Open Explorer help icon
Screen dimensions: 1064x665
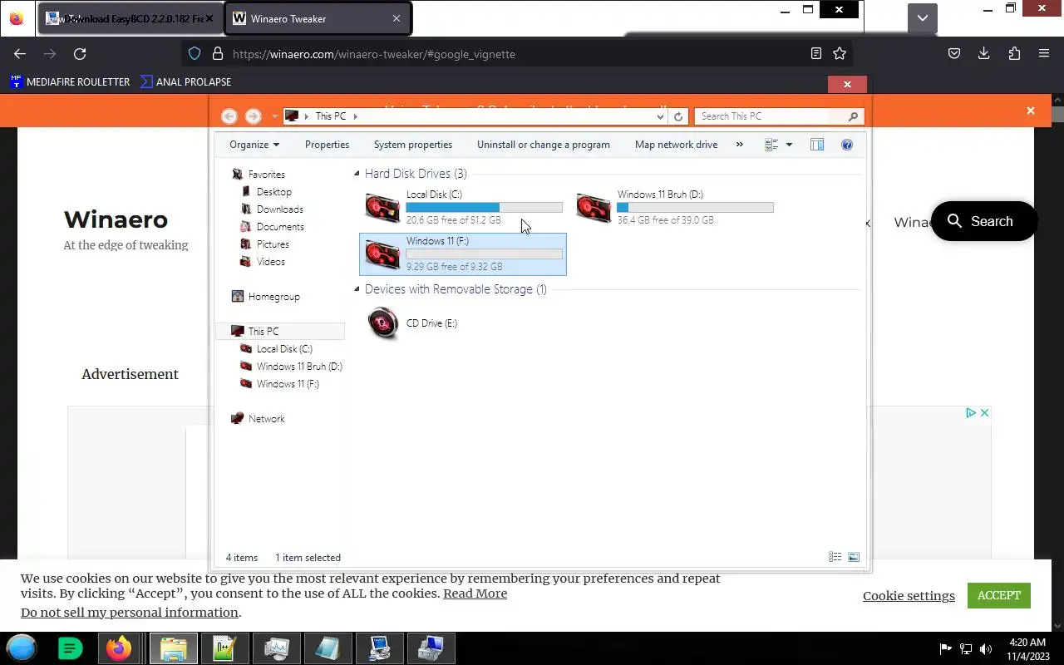[x=847, y=145]
